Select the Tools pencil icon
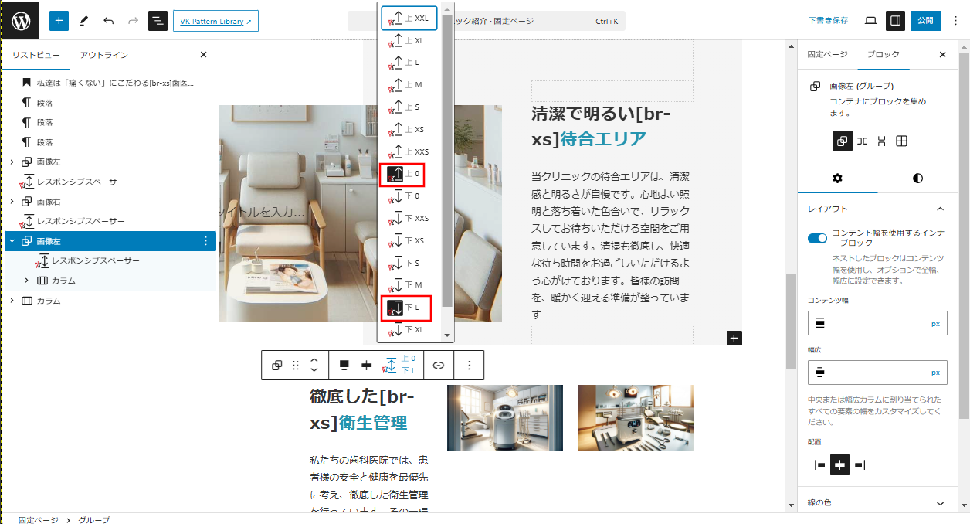Viewport: 970px width, 524px height. (x=83, y=21)
